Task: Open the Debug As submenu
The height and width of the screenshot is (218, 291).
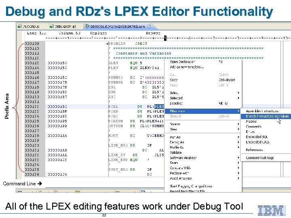Action: [177, 142]
